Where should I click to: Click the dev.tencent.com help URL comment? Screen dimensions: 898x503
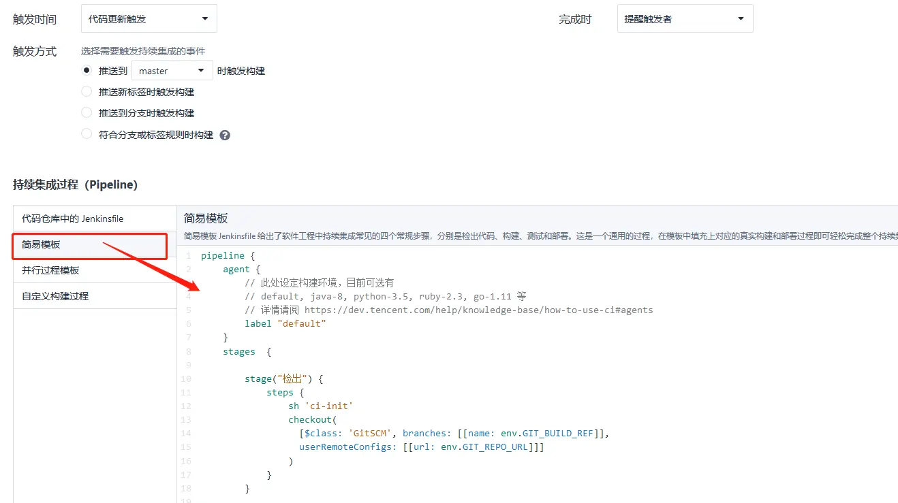click(x=449, y=310)
